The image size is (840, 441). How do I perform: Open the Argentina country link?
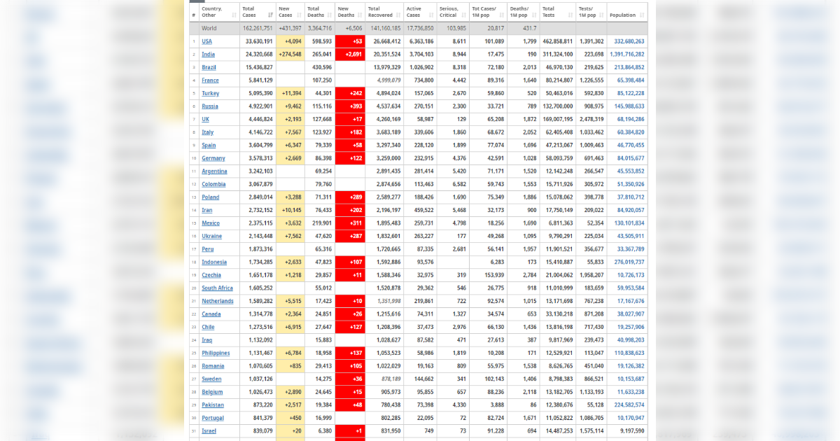click(214, 171)
